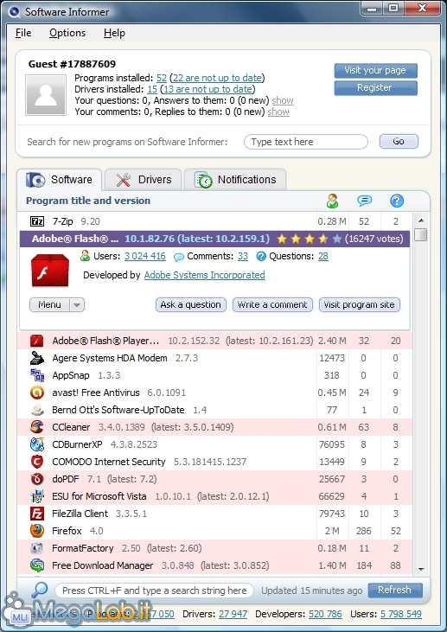
Task: Open Adobe Systems Incorporated developer link
Action: 205,275
